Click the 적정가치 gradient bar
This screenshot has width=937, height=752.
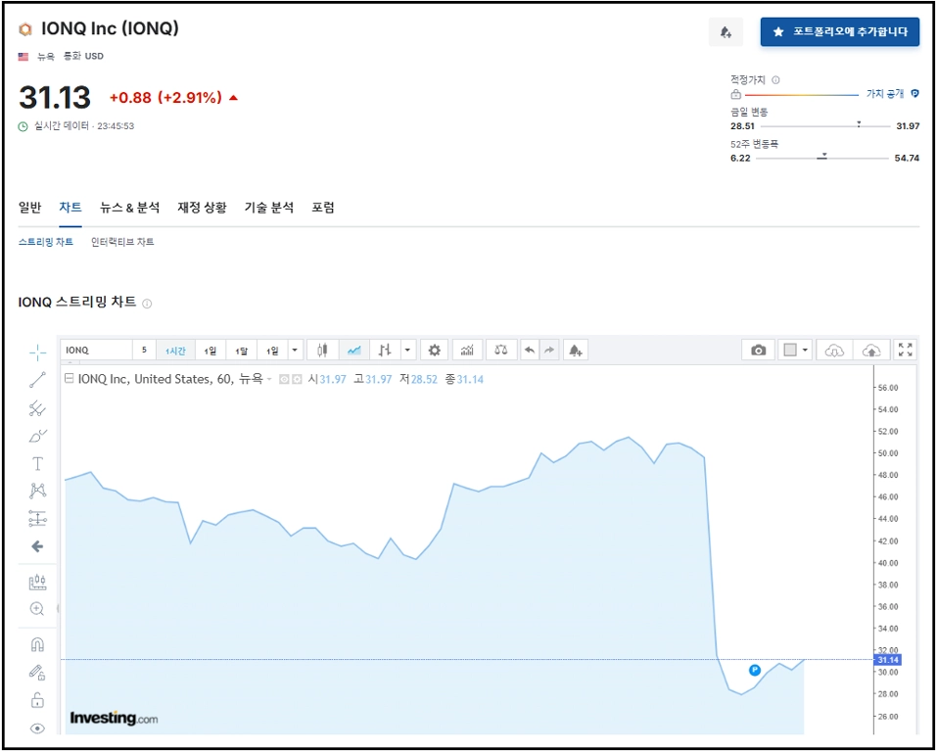coord(801,94)
